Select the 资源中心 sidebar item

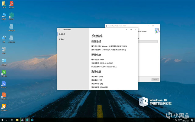73,39
